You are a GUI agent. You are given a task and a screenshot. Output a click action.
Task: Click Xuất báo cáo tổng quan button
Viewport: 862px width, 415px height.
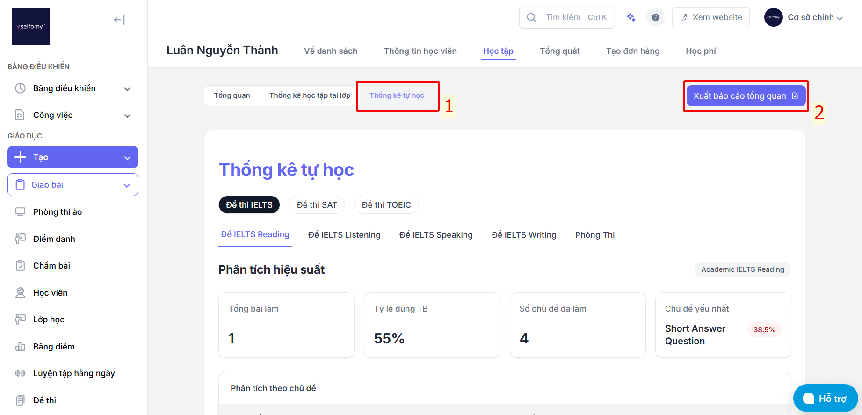coord(746,96)
